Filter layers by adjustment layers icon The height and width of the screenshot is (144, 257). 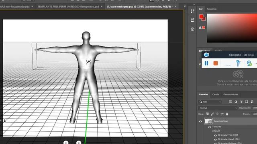click(236, 102)
